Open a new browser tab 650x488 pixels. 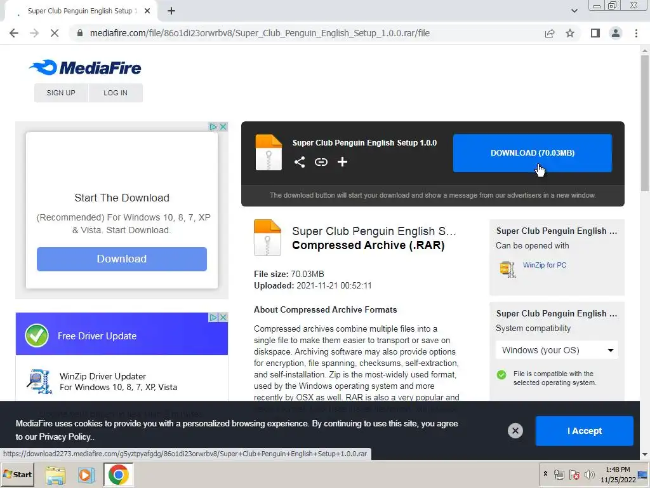[x=171, y=11]
